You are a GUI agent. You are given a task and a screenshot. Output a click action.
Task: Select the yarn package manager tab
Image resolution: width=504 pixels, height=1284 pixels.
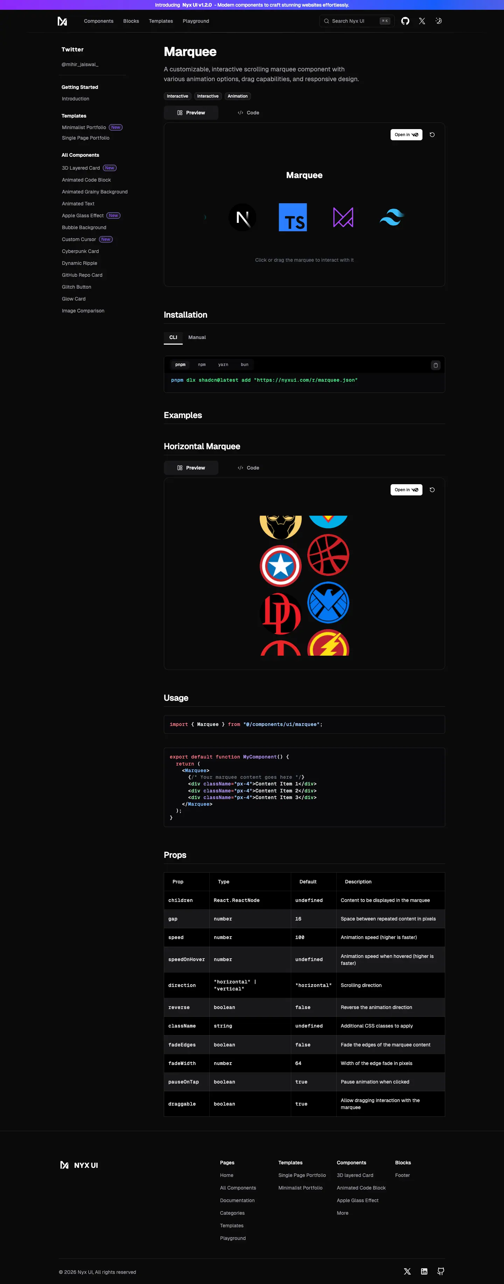[x=223, y=365]
